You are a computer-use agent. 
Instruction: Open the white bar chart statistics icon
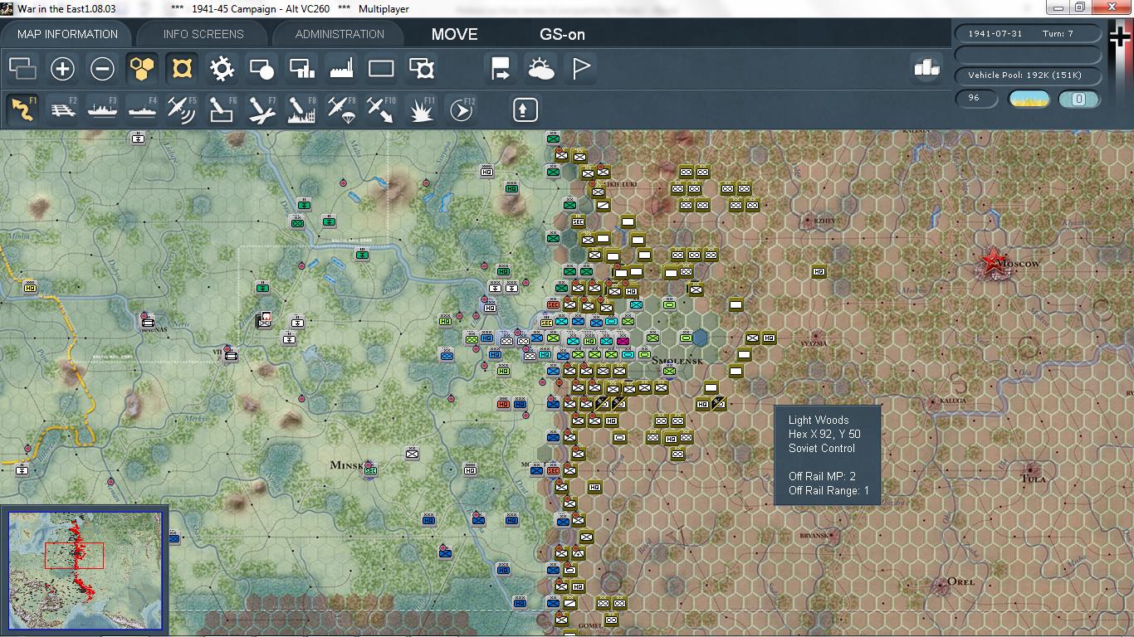(x=926, y=68)
